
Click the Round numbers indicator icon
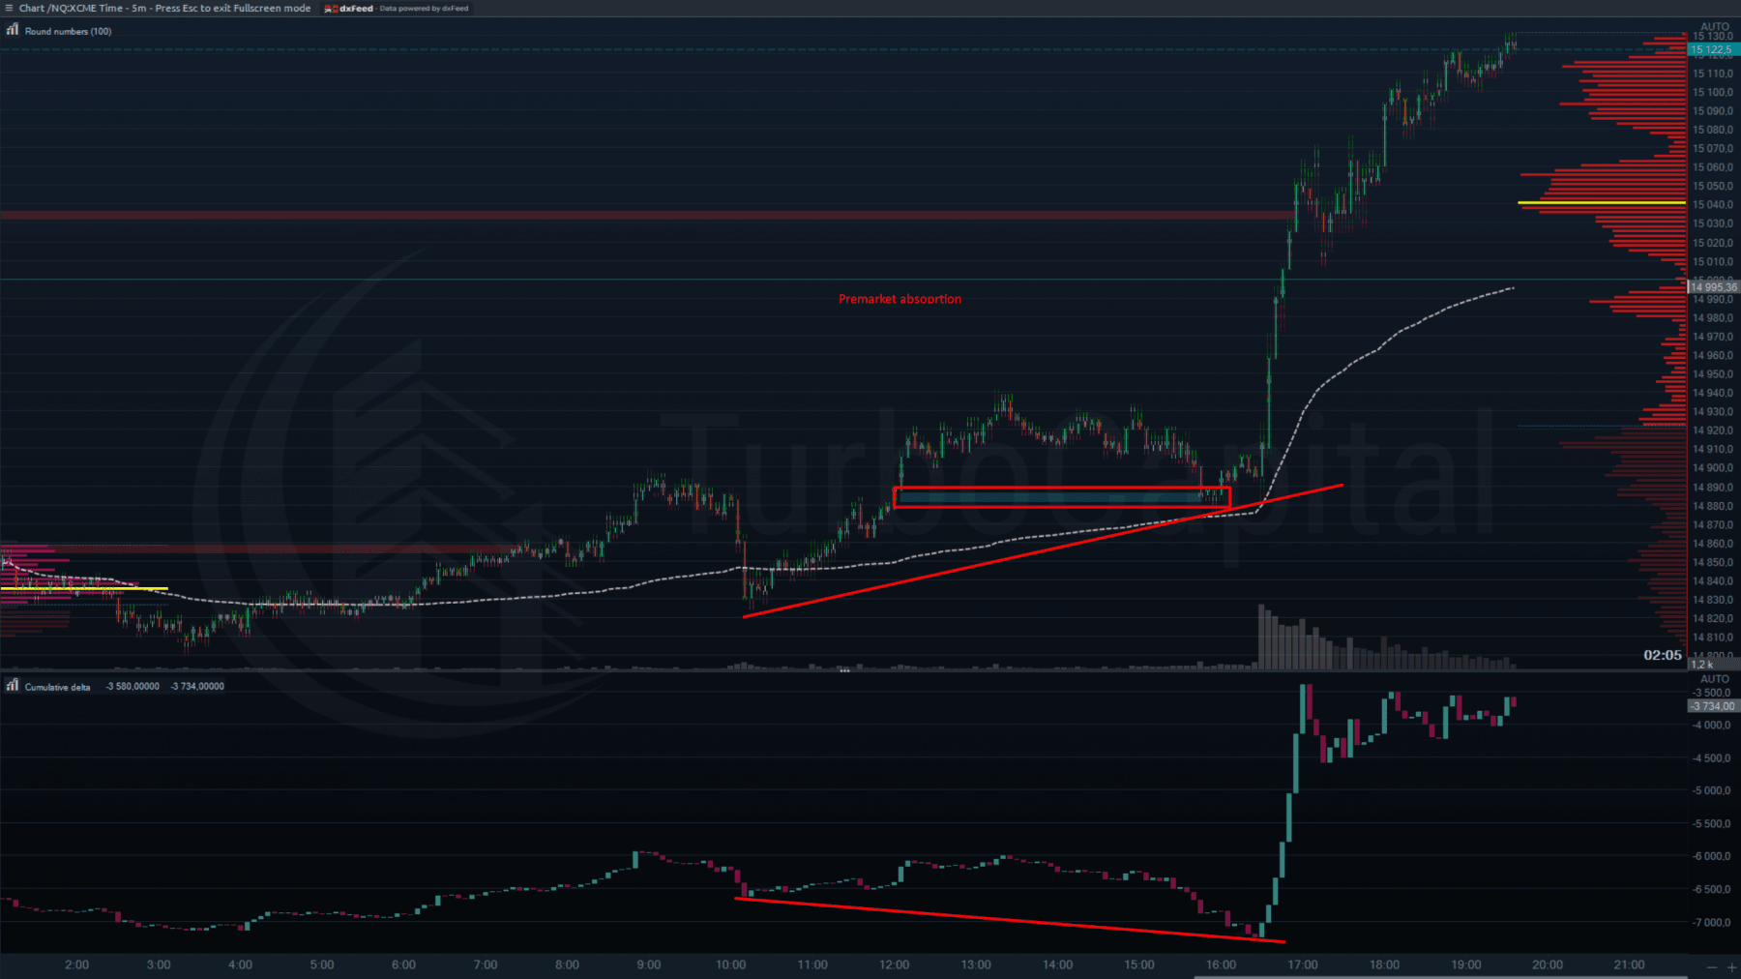click(x=12, y=30)
